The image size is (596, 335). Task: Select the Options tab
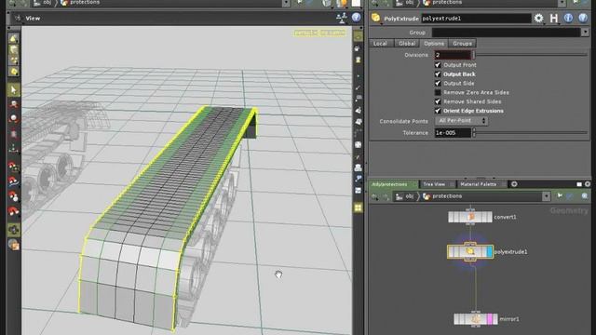tap(434, 44)
